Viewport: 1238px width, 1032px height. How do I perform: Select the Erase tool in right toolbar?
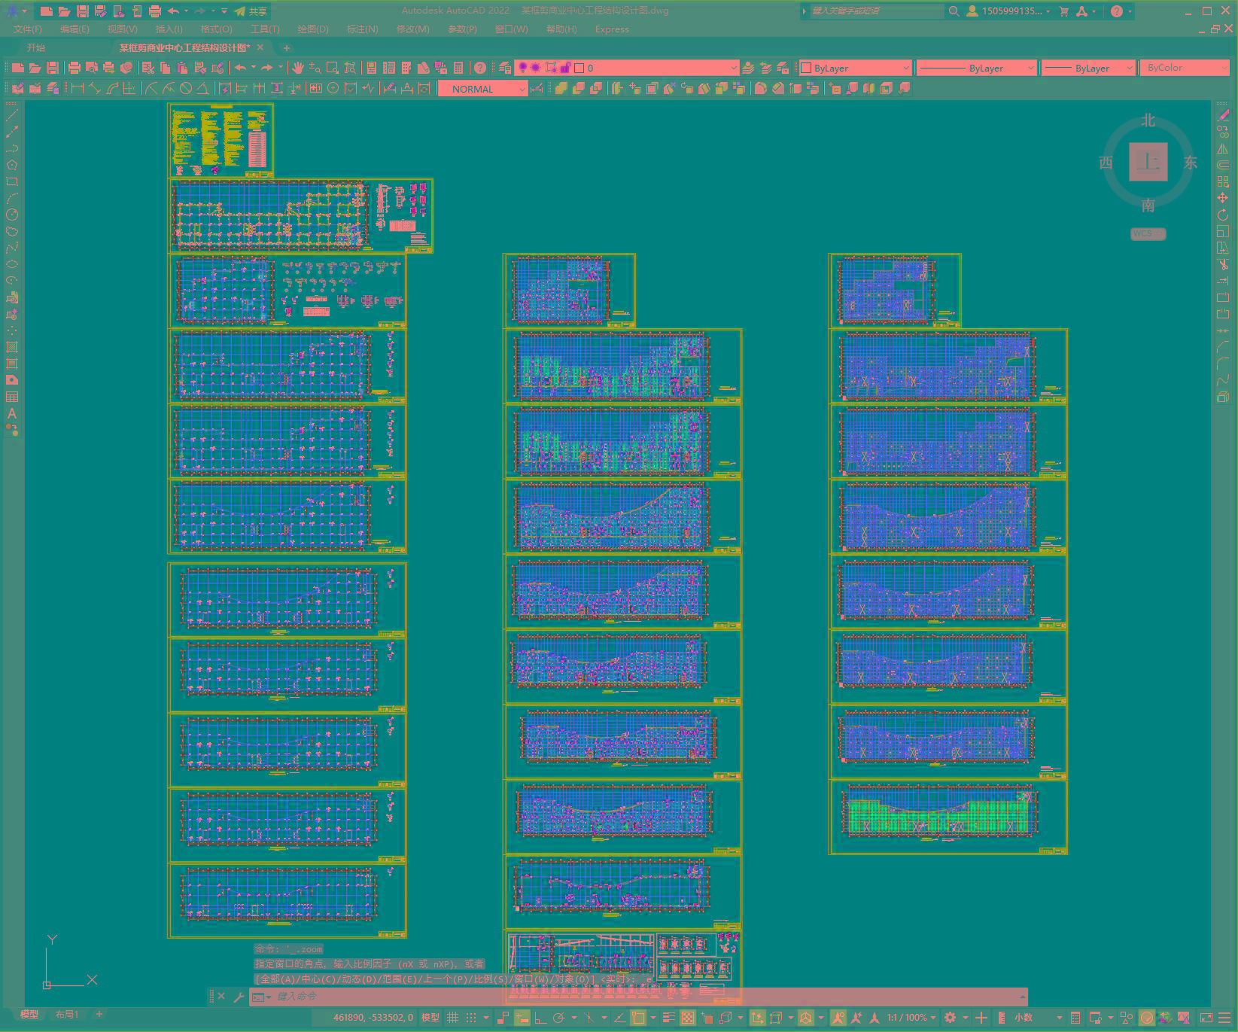click(x=1223, y=115)
